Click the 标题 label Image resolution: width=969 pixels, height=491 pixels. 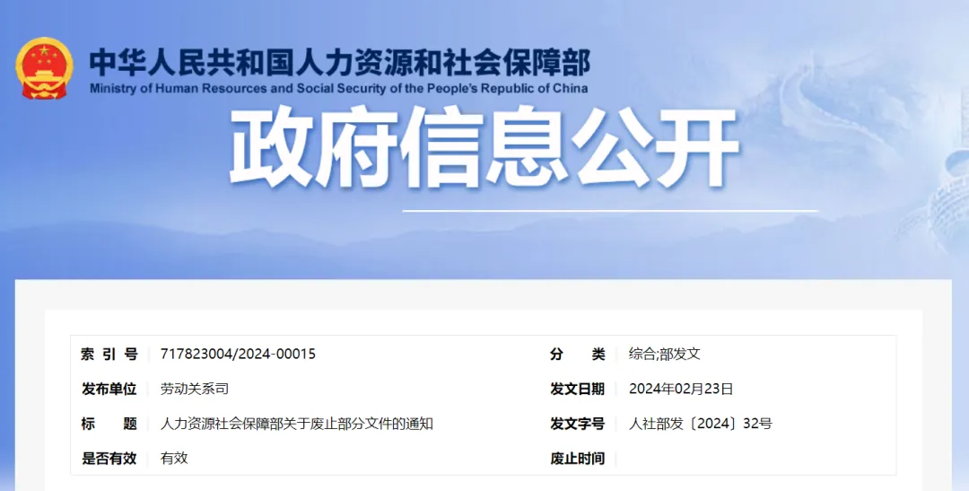tap(109, 424)
